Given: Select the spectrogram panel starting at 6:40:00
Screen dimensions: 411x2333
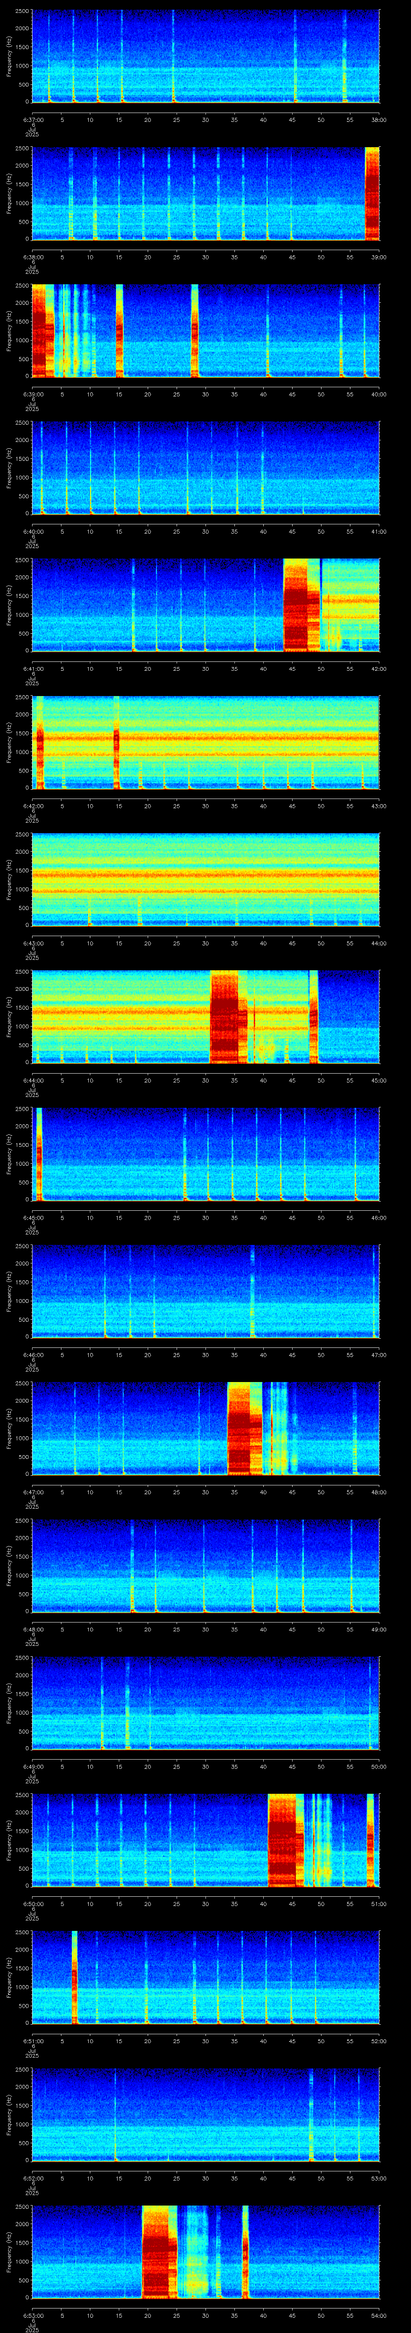Looking at the screenshot, I should [205, 467].
